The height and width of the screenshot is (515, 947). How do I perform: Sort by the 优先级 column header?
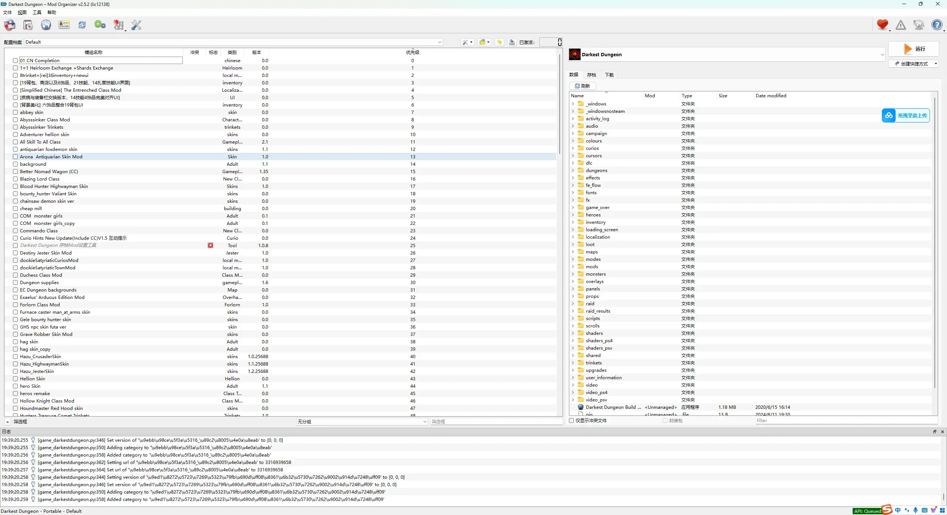(x=412, y=52)
